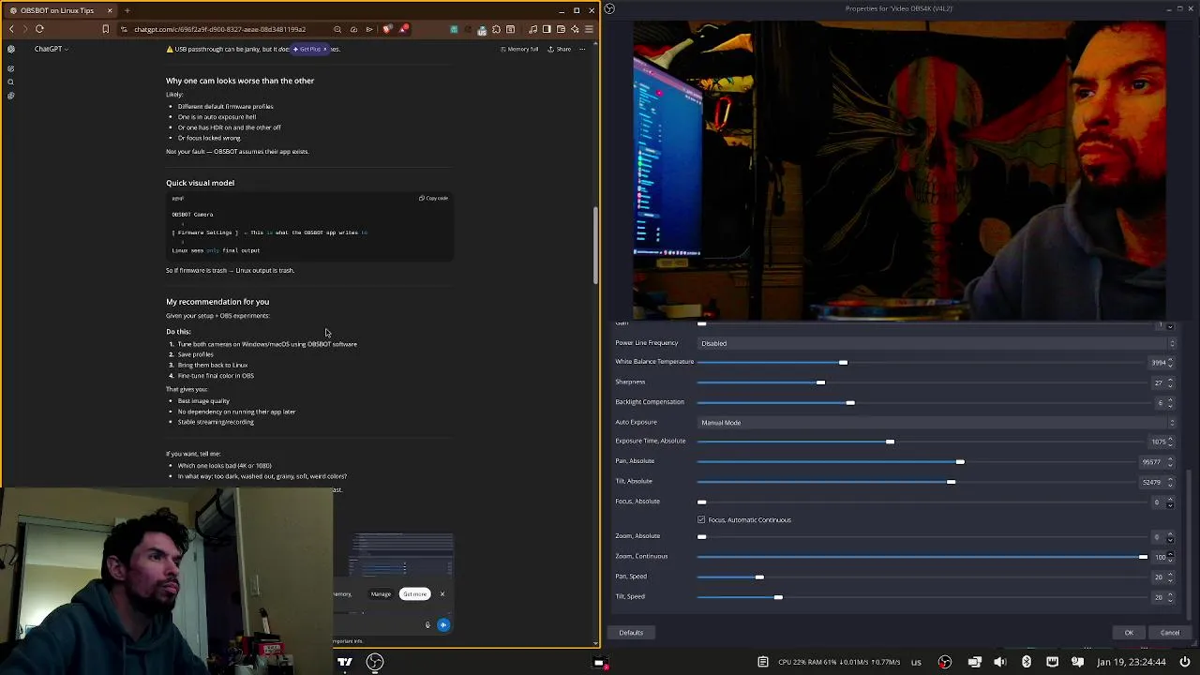1200x675 pixels.
Task: Click the OBS Studio tray icon
Action: (944, 662)
